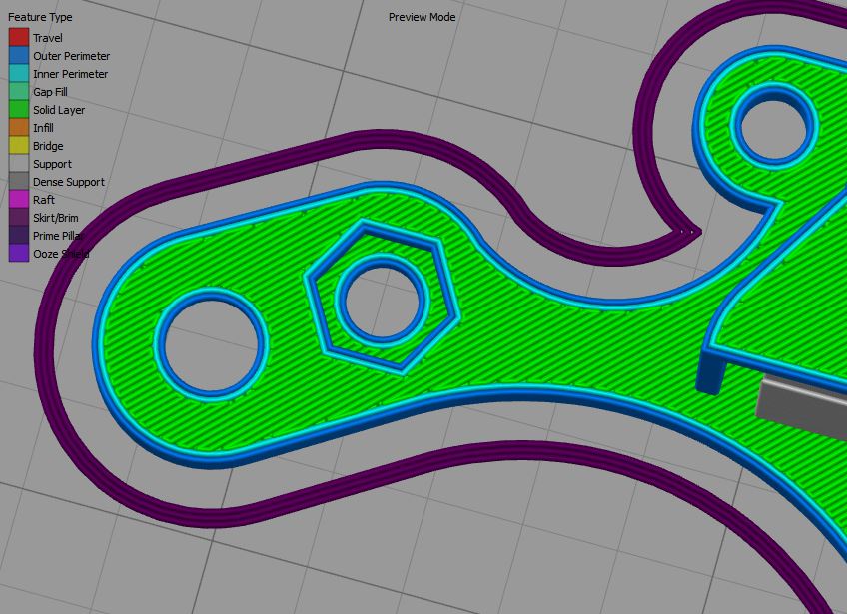
Task: Select the cyan Inner Perimeter swatch
Action: (19, 74)
